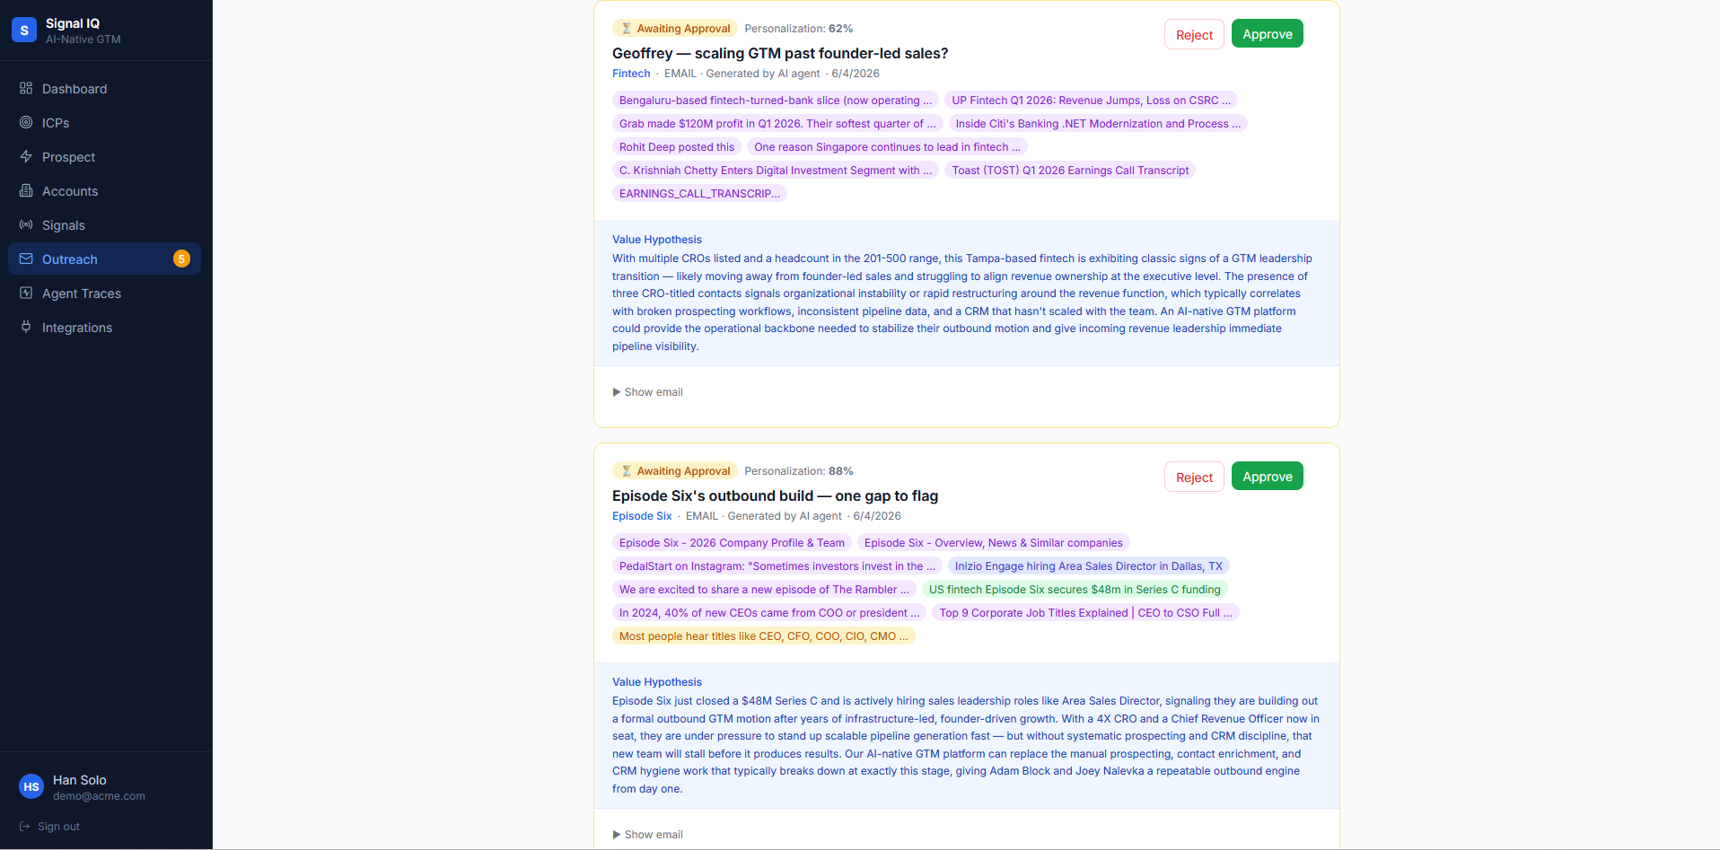Approve the Episode Six outbound email
The image size is (1720, 850).
tap(1267, 477)
